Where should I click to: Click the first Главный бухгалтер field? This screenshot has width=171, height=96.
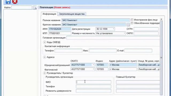(138, 82)
